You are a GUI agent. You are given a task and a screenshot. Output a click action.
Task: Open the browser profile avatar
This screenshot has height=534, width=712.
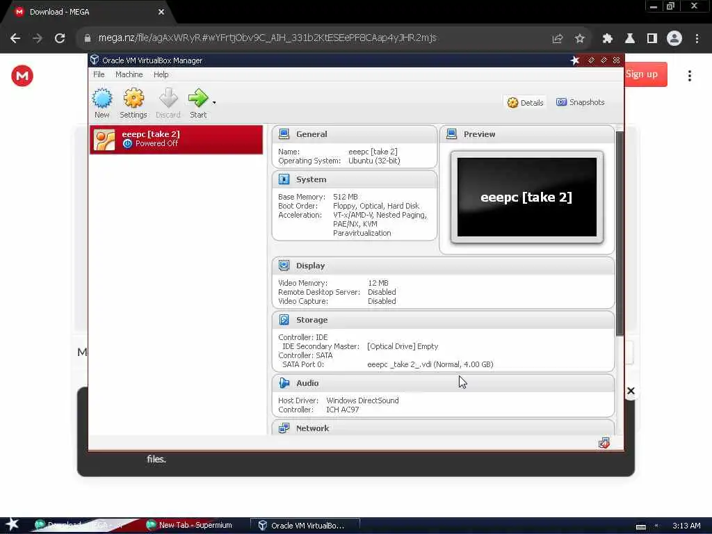(x=674, y=39)
